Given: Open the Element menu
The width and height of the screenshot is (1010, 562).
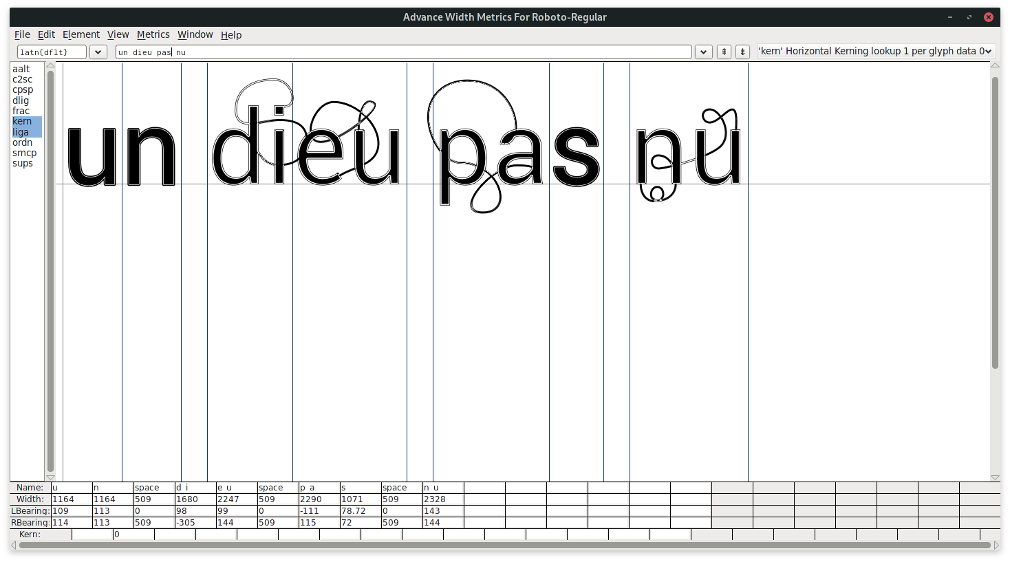Looking at the screenshot, I should [80, 34].
